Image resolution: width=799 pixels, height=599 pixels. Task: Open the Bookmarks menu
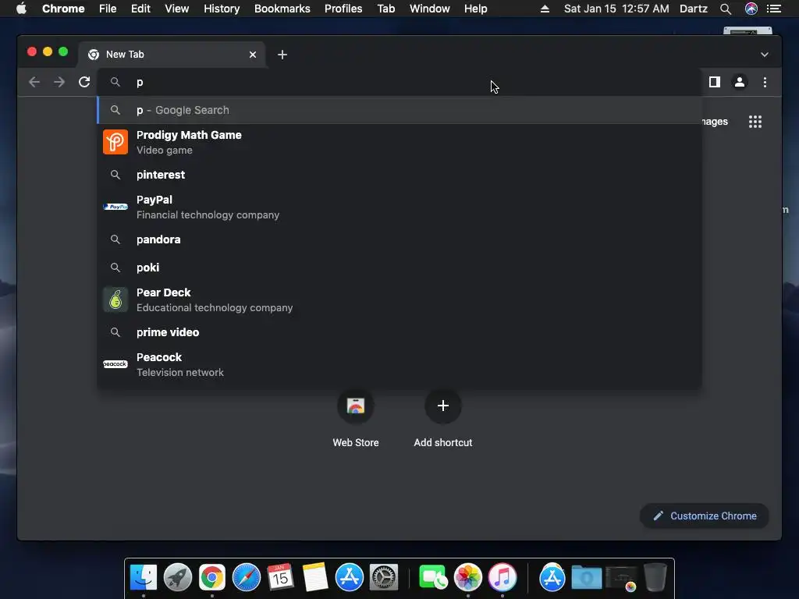282,9
